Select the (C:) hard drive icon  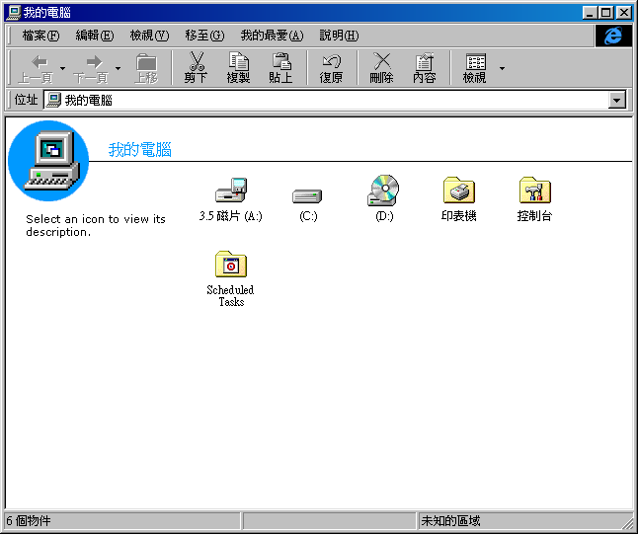pos(307,196)
